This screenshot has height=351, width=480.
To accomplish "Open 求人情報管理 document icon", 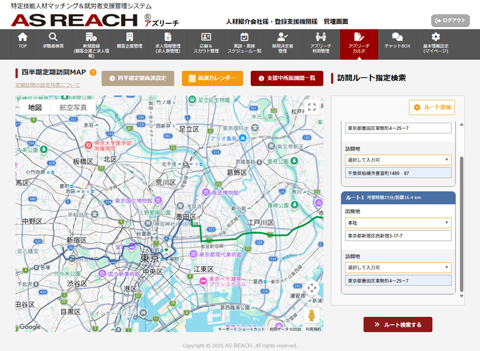I will [x=168, y=37].
